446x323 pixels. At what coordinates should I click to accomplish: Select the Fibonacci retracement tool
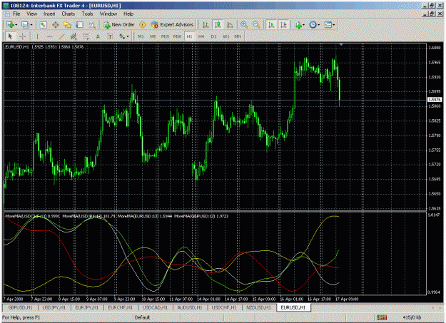tap(86, 36)
